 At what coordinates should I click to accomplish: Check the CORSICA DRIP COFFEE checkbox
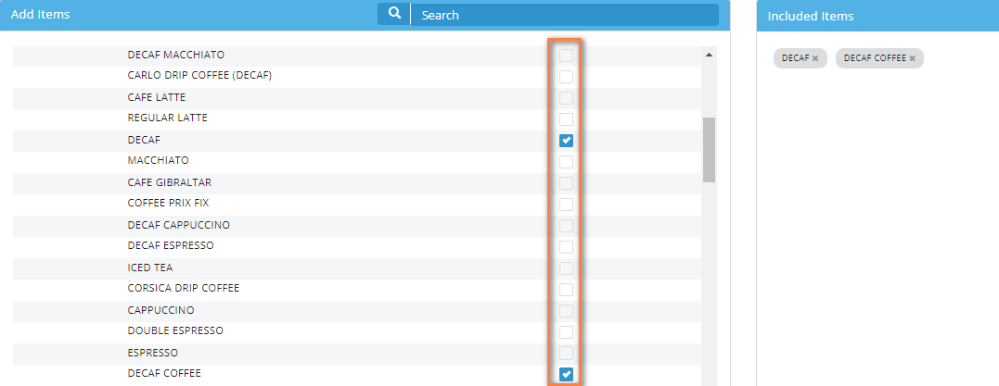[x=566, y=289]
